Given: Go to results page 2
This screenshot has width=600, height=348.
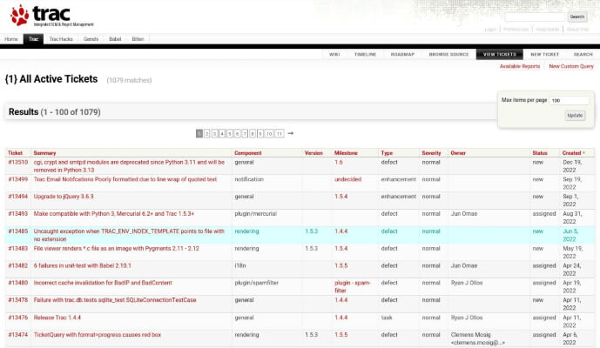Looking at the screenshot, I should click(206, 133).
